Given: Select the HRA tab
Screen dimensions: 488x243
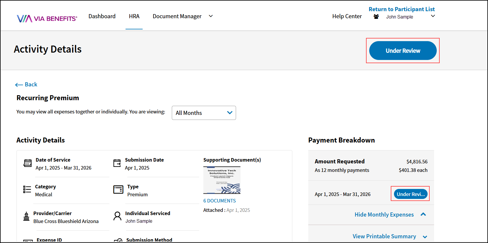Looking at the screenshot, I should point(134,16).
